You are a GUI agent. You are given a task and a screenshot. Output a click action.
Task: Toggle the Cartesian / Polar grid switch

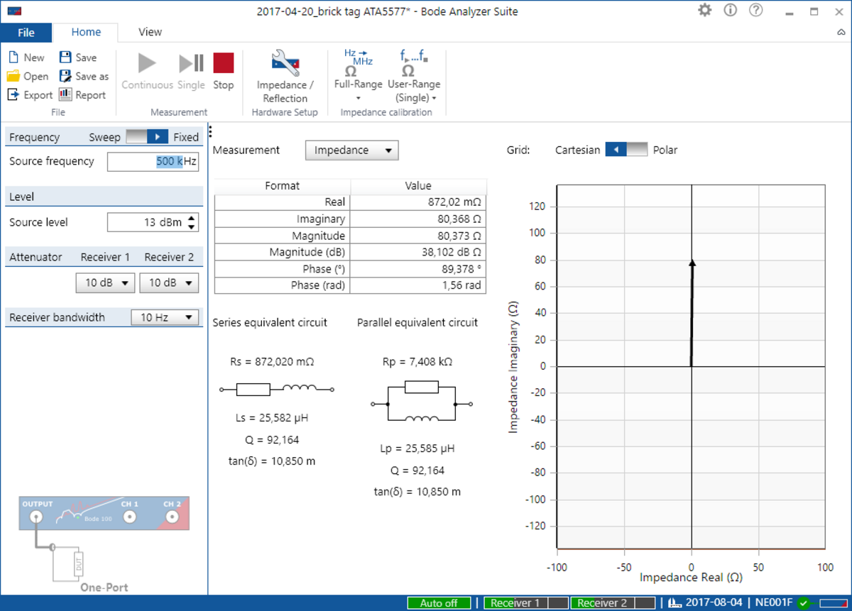coord(626,150)
